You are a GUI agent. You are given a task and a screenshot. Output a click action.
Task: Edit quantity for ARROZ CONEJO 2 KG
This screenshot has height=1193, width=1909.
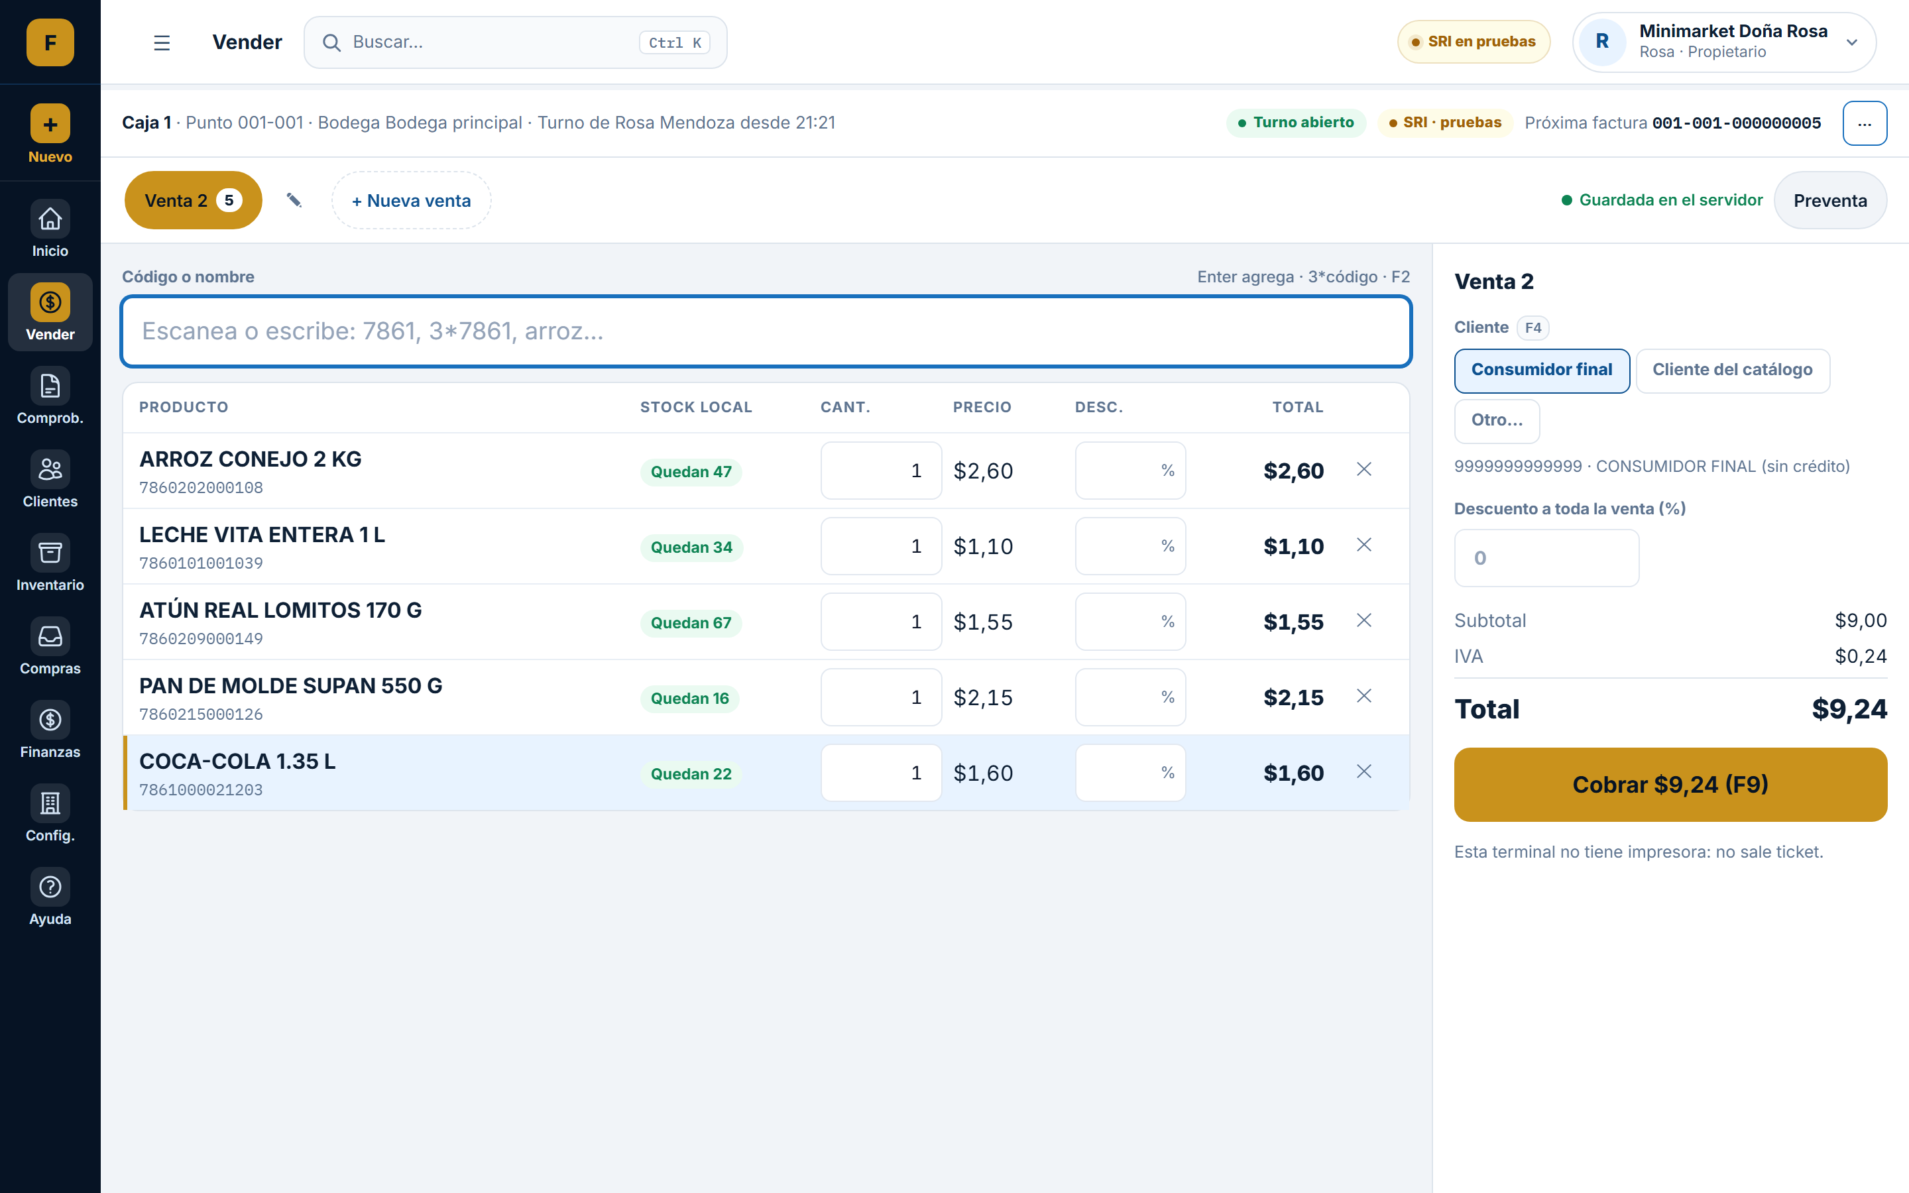point(880,471)
